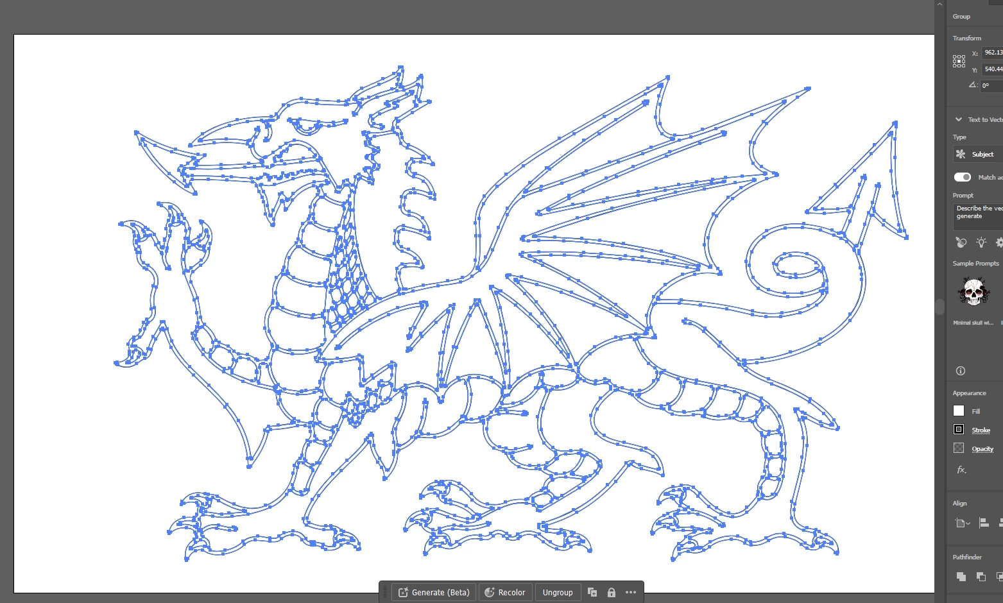This screenshot has height=603, width=1003.
Task: Click the duplicate object icon in task bar
Action: coord(592,592)
